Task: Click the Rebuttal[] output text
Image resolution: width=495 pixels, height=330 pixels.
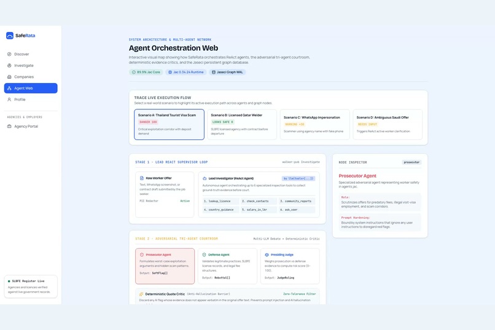Action: click(x=222, y=278)
